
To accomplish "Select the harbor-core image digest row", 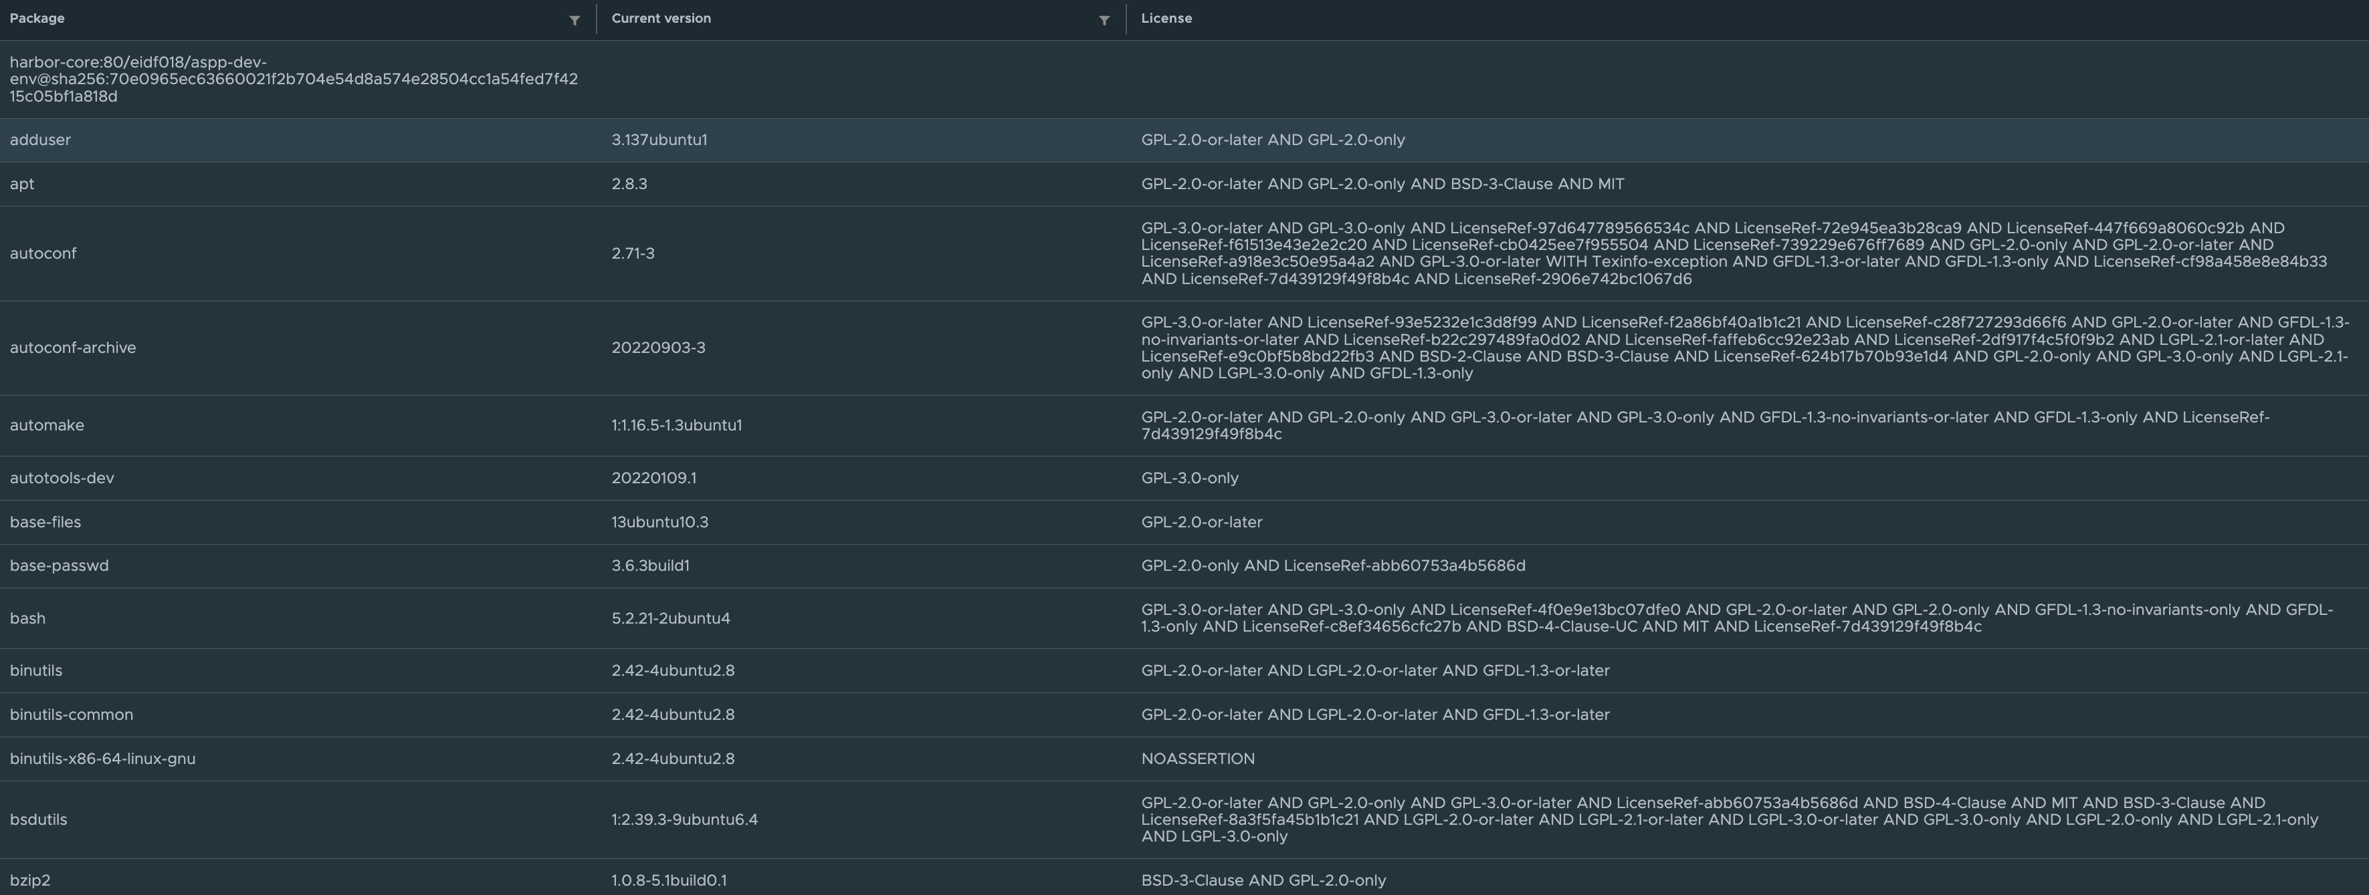I will tap(294, 79).
